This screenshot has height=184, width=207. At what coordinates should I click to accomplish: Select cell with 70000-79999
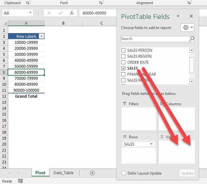click(x=26, y=78)
